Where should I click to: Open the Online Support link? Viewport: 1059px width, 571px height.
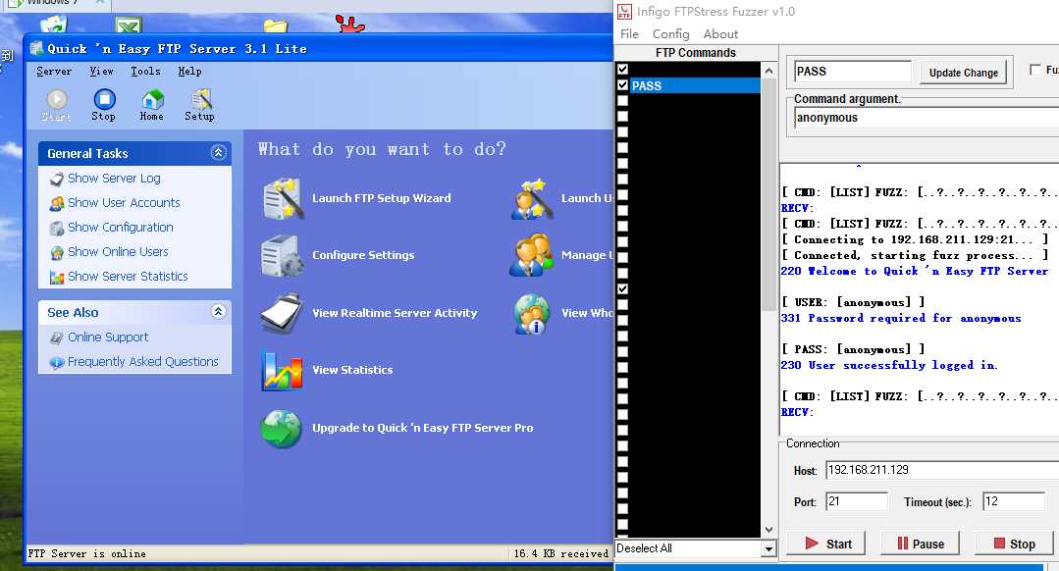point(108,337)
